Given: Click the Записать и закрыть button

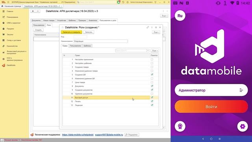Looking at the screenshot, I should (x=72, y=32).
